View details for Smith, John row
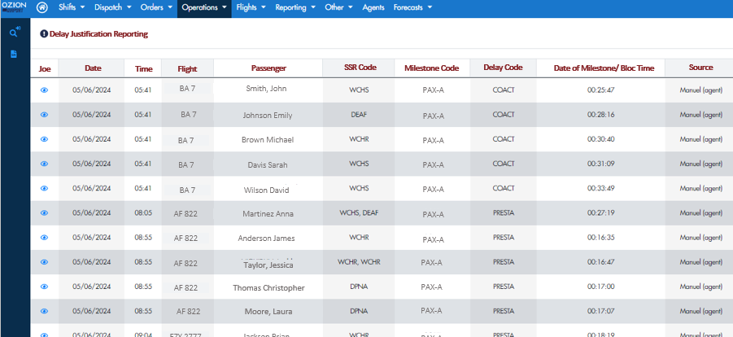733x337 pixels. pyautogui.click(x=45, y=90)
